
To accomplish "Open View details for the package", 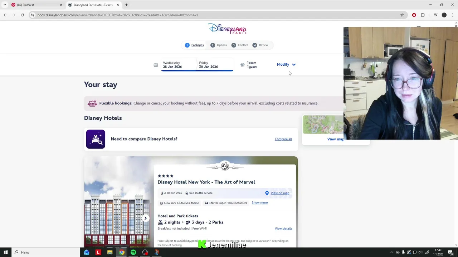I will pyautogui.click(x=283, y=228).
